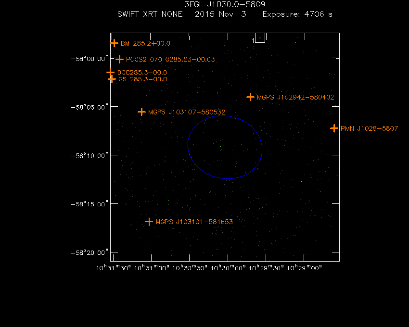Click the GS 285.3-00.0 label text
Viewport: 409px width, 327px height.
[x=143, y=79]
